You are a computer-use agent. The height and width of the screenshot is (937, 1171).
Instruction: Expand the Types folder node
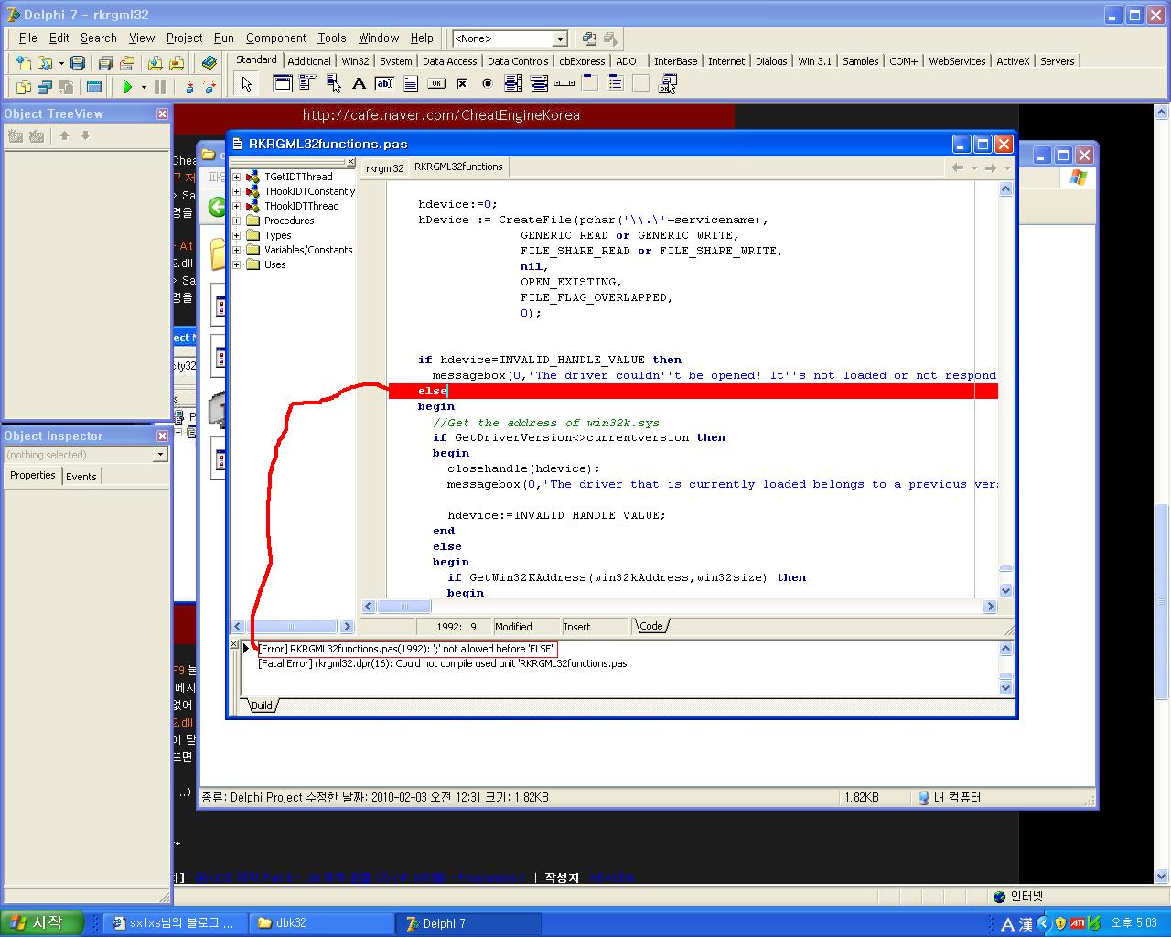[x=236, y=235]
